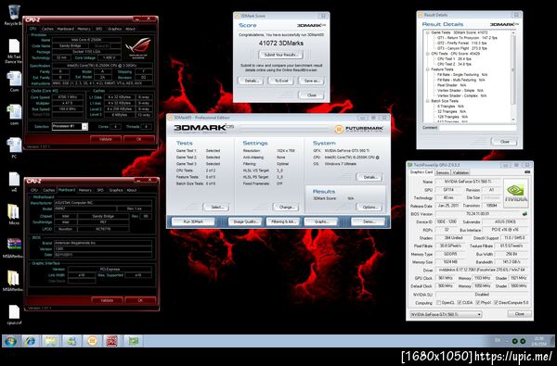The image size is (557, 366).
Task: Click the NVIDIA logo in GPU-Z
Action: tap(516, 193)
